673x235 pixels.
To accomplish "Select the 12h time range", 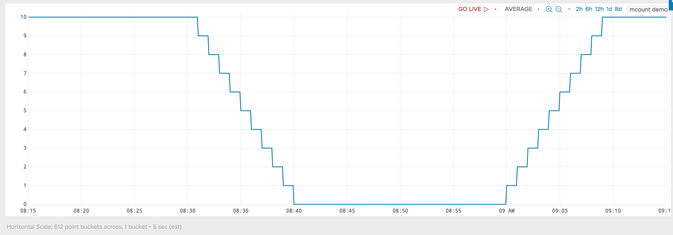I will (x=599, y=9).
